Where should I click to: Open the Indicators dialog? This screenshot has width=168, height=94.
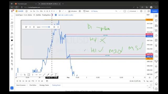[x=73, y=11]
